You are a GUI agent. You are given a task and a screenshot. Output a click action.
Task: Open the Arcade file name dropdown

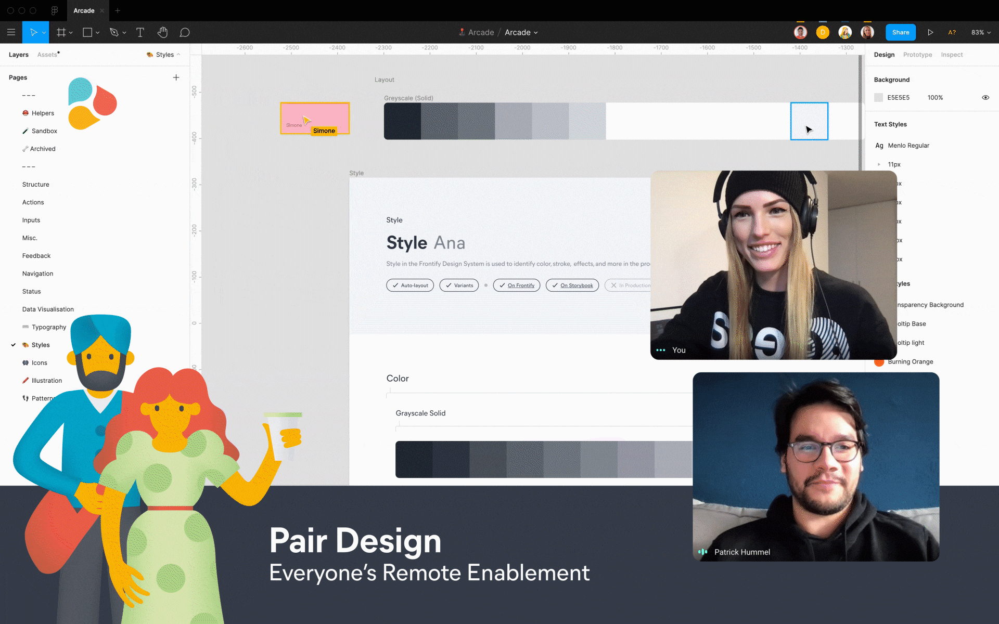[521, 32]
